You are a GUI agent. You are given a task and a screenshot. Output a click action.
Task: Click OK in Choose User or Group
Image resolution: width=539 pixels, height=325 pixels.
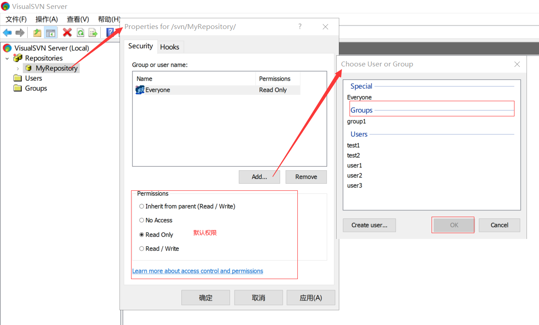point(454,225)
